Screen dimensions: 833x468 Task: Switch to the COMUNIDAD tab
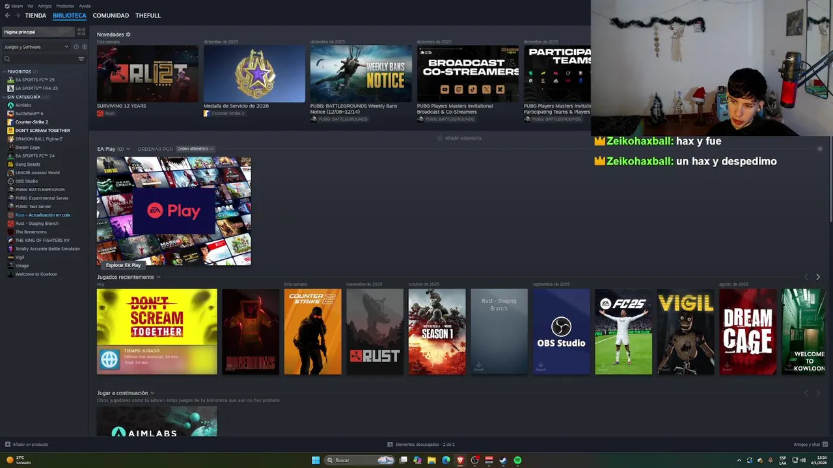[111, 16]
